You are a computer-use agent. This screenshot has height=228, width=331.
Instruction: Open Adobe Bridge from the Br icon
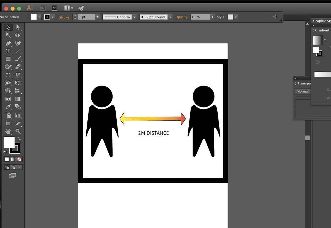pos(42,8)
